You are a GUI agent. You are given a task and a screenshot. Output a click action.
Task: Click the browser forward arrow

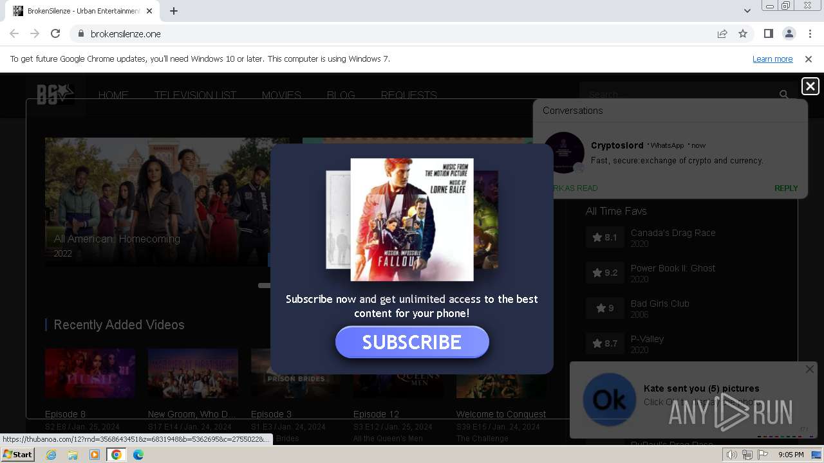[35, 33]
